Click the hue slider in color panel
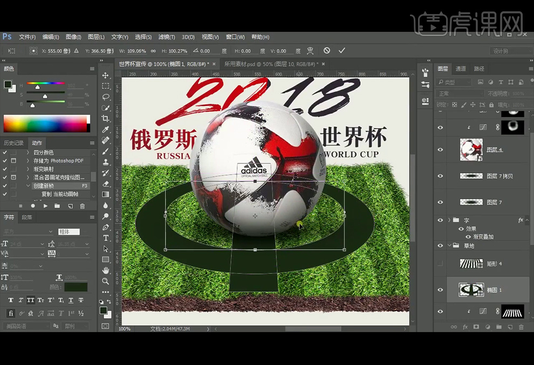The width and height of the screenshot is (534, 365). pyautogui.click(x=46, y=84)
